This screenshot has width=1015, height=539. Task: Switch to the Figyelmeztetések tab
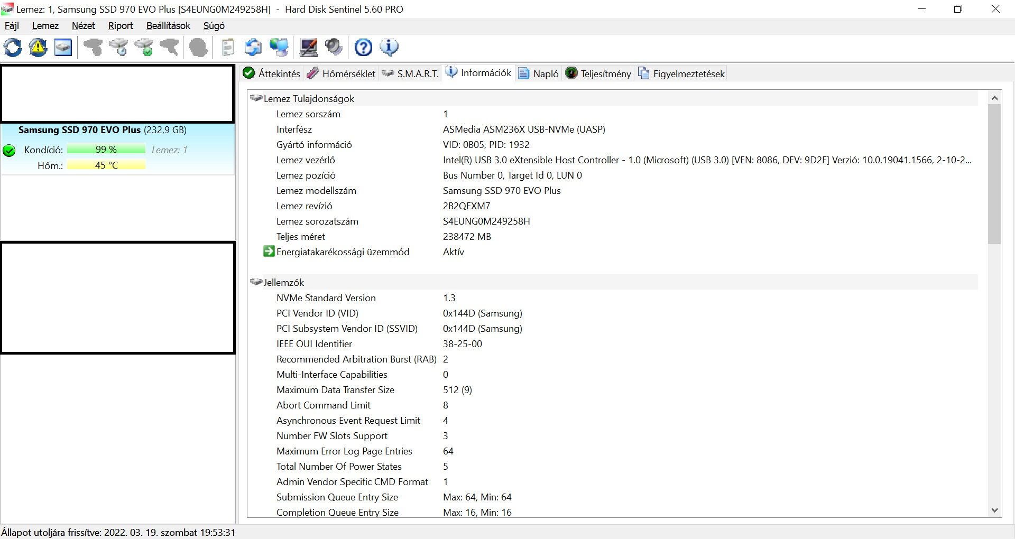click(681, 73)
